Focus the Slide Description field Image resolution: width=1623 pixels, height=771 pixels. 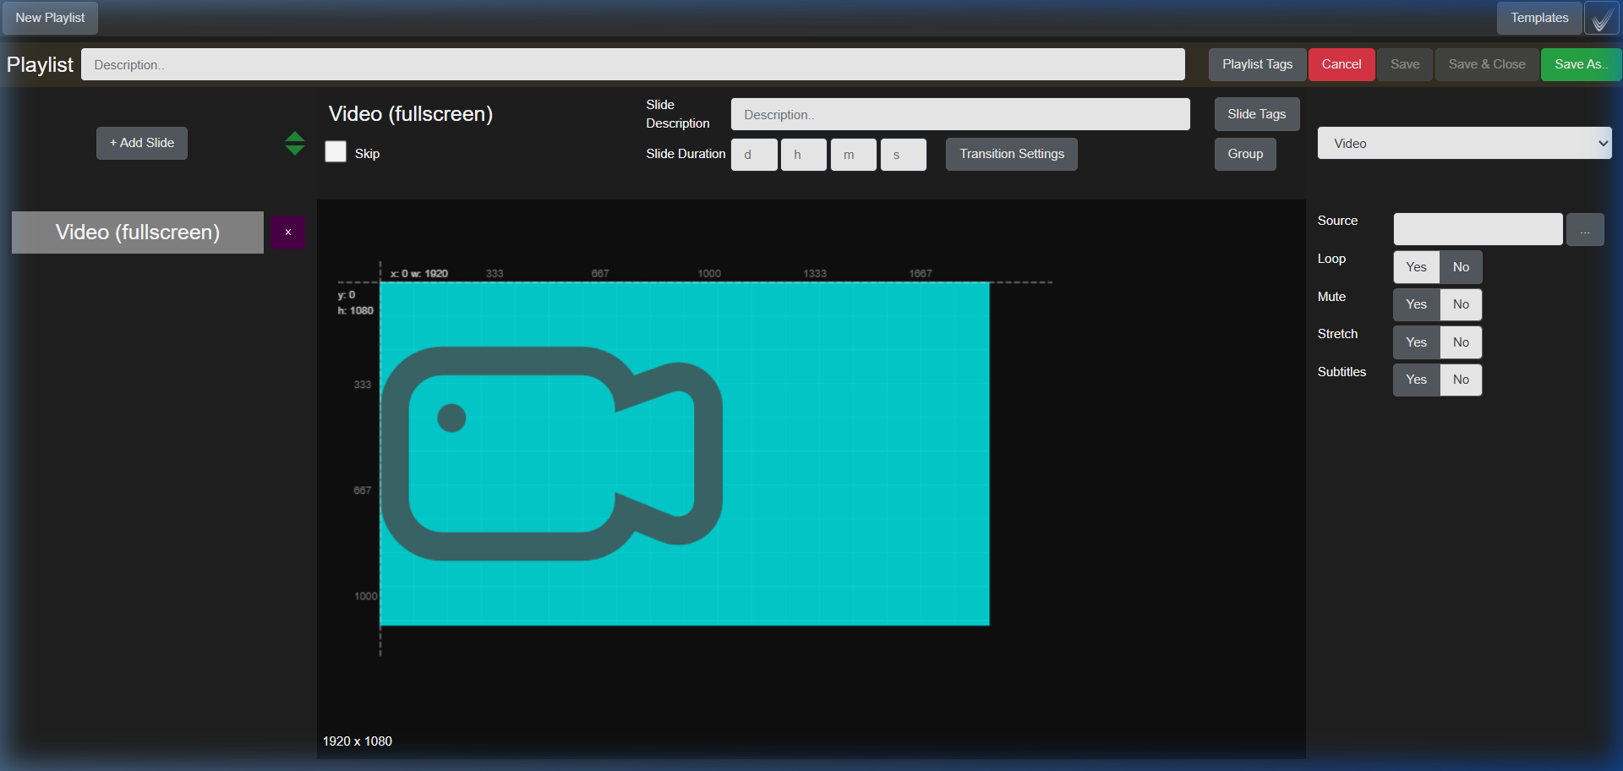click(x=960, y=114)
